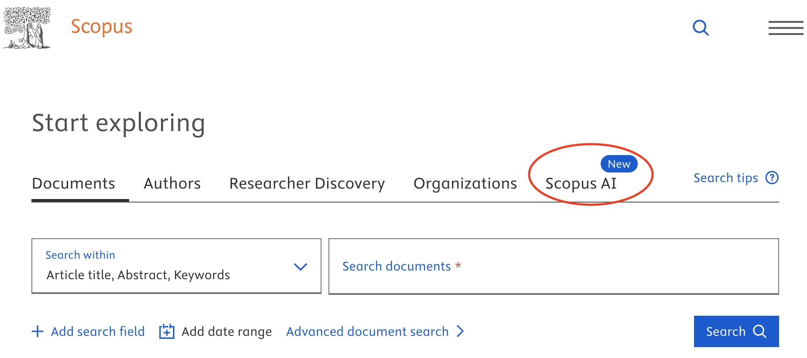
Task: Open the Scopus AI tab
Action: [x=581, y=184]
